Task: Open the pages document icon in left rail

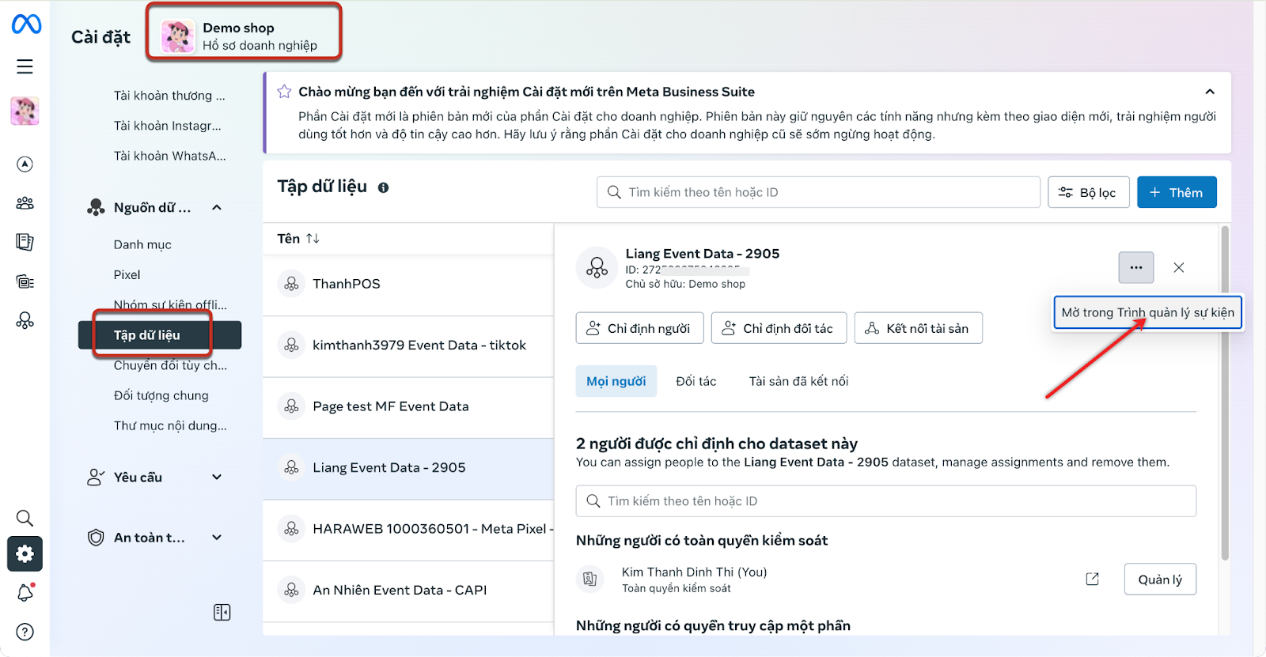Action: (25, 242)
